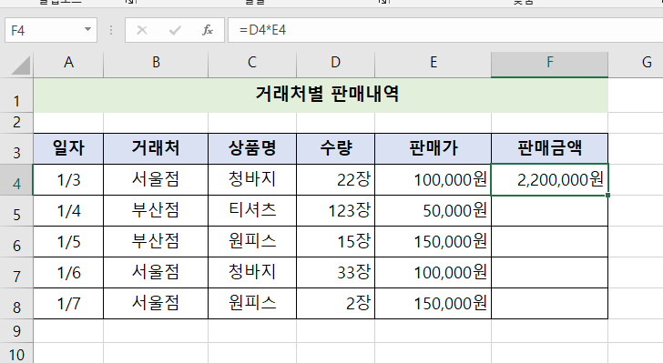Select column F header
Viewport: 663px width, 363px height.
tap(550, 65)
